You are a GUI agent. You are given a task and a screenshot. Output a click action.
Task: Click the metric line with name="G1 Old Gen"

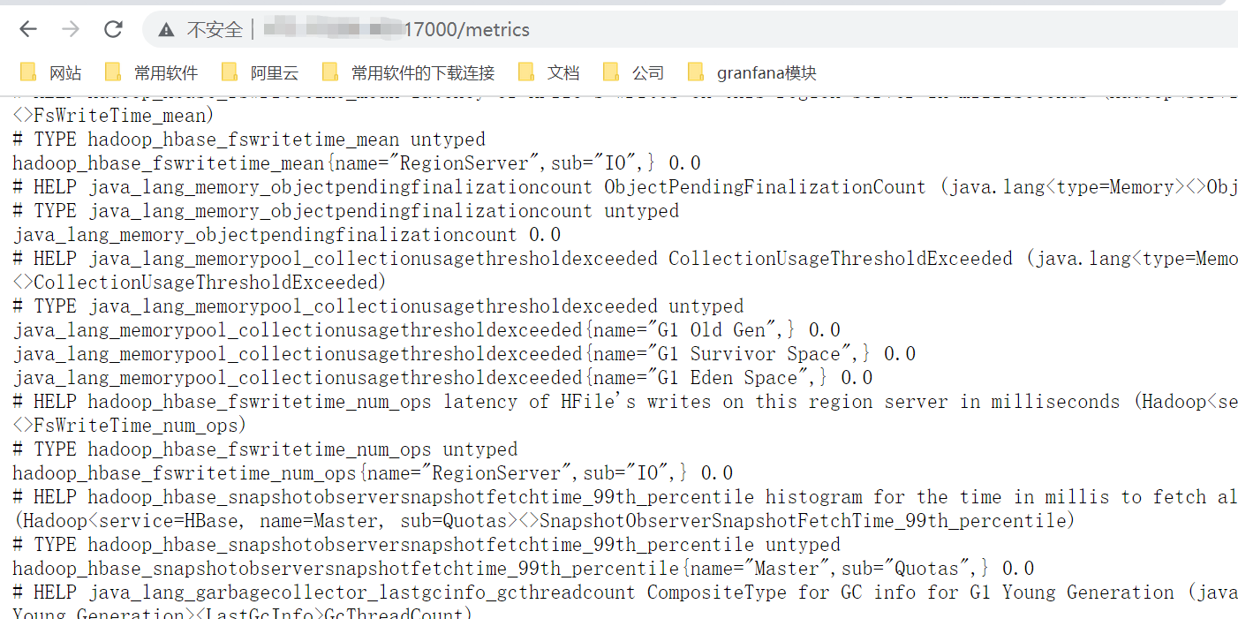point(427,330)
